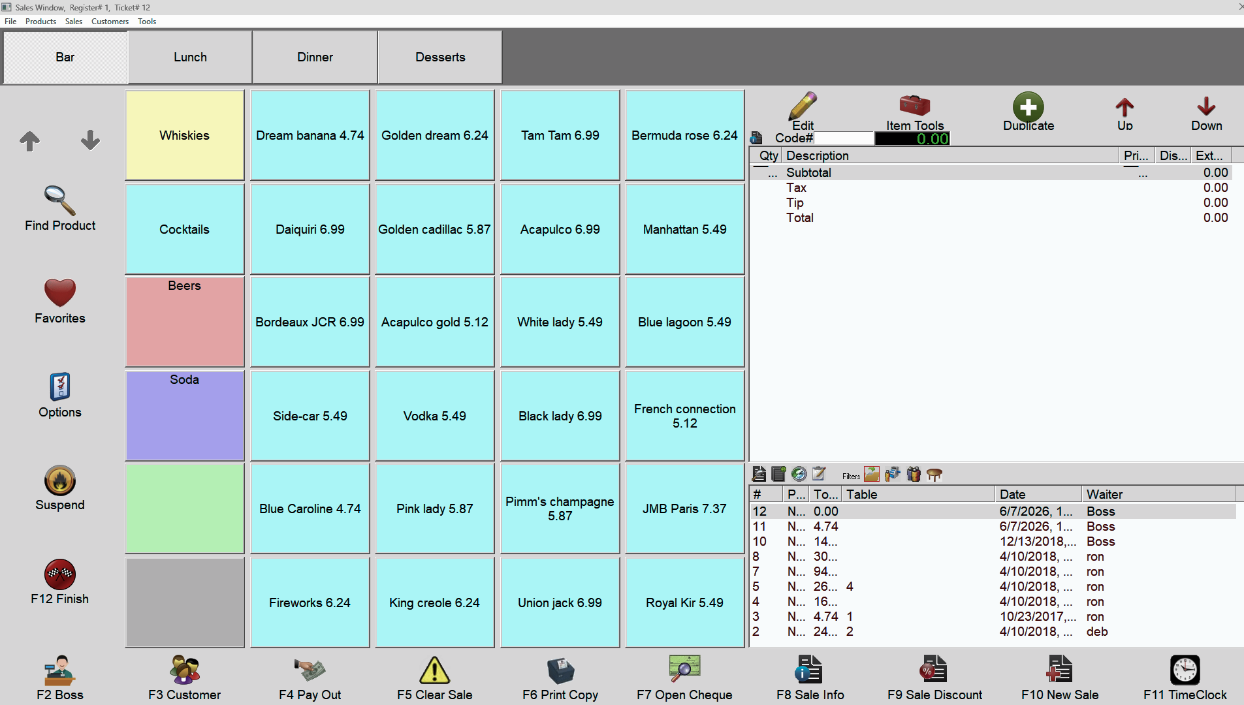
Task: Click F2 Boss cashier icon
Action: (60, 678)
